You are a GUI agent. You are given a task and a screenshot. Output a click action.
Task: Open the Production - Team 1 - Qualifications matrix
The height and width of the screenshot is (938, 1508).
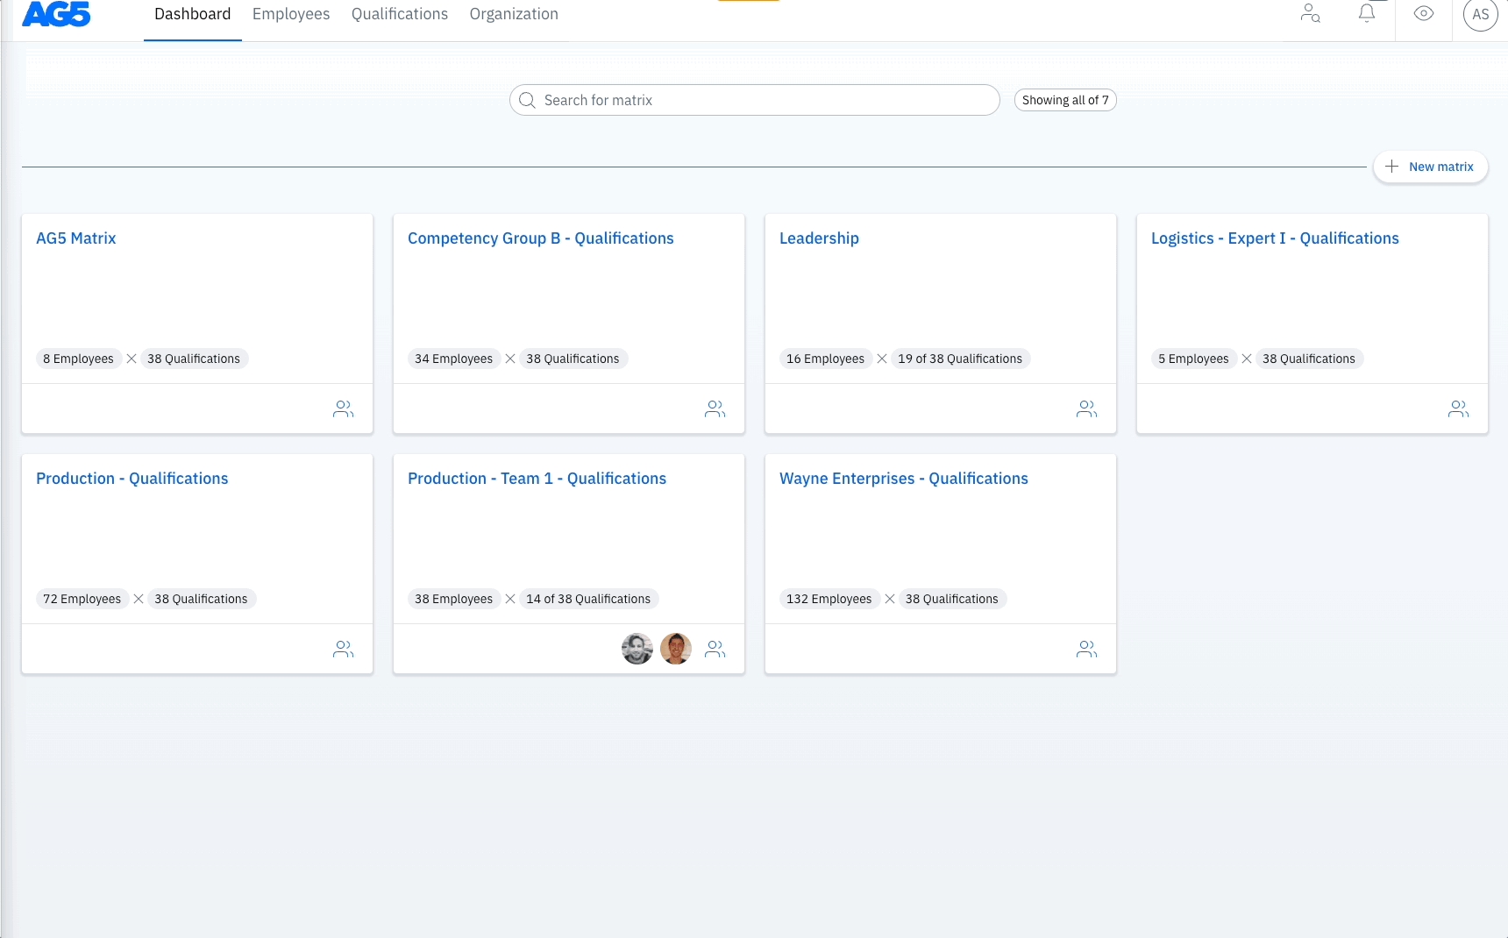tap(537, 479)
